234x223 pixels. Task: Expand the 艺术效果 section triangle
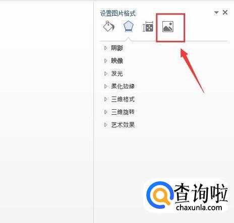coord(105,125)
